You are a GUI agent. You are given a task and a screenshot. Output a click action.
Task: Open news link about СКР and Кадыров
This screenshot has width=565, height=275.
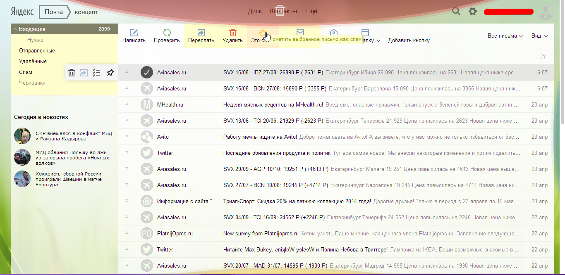coord(74,136)
